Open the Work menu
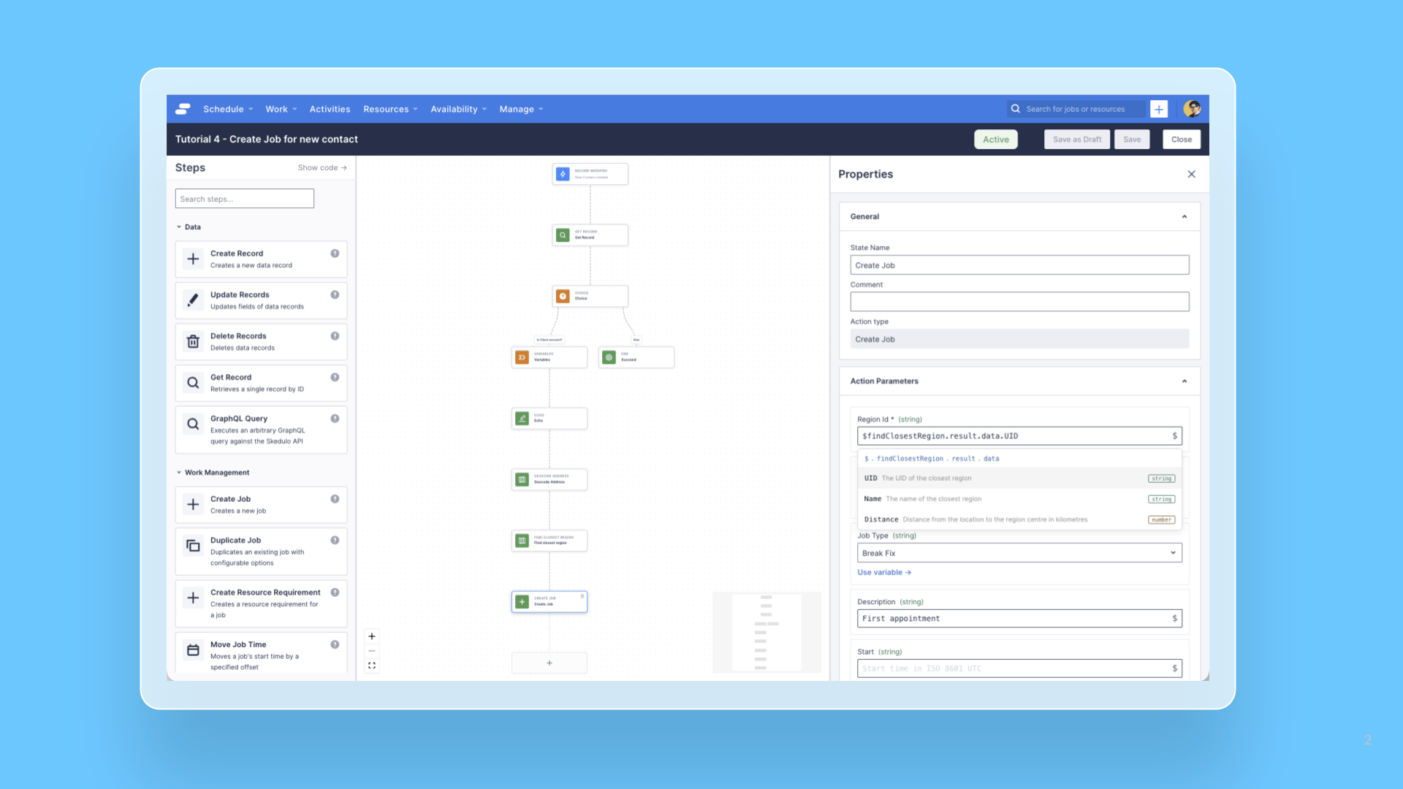This screenshot has height=789, width=1403. 281,110
